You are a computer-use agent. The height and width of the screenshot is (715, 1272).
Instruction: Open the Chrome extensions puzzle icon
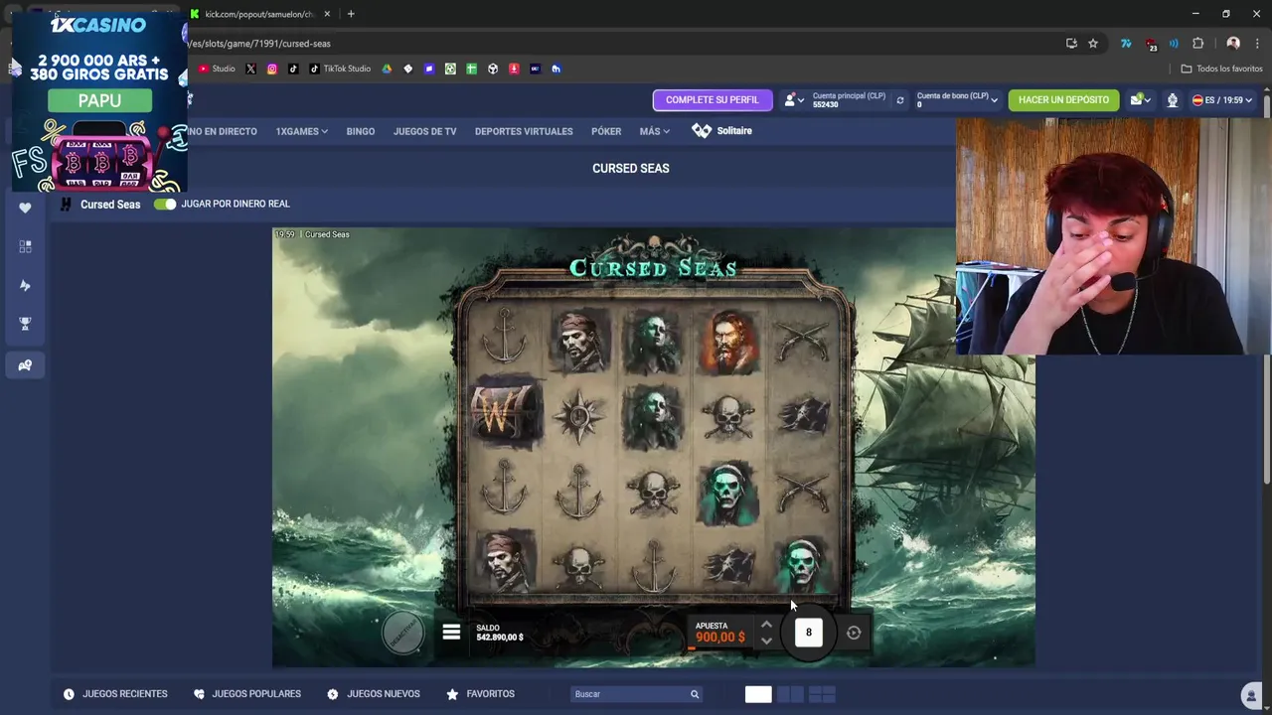1197,44
